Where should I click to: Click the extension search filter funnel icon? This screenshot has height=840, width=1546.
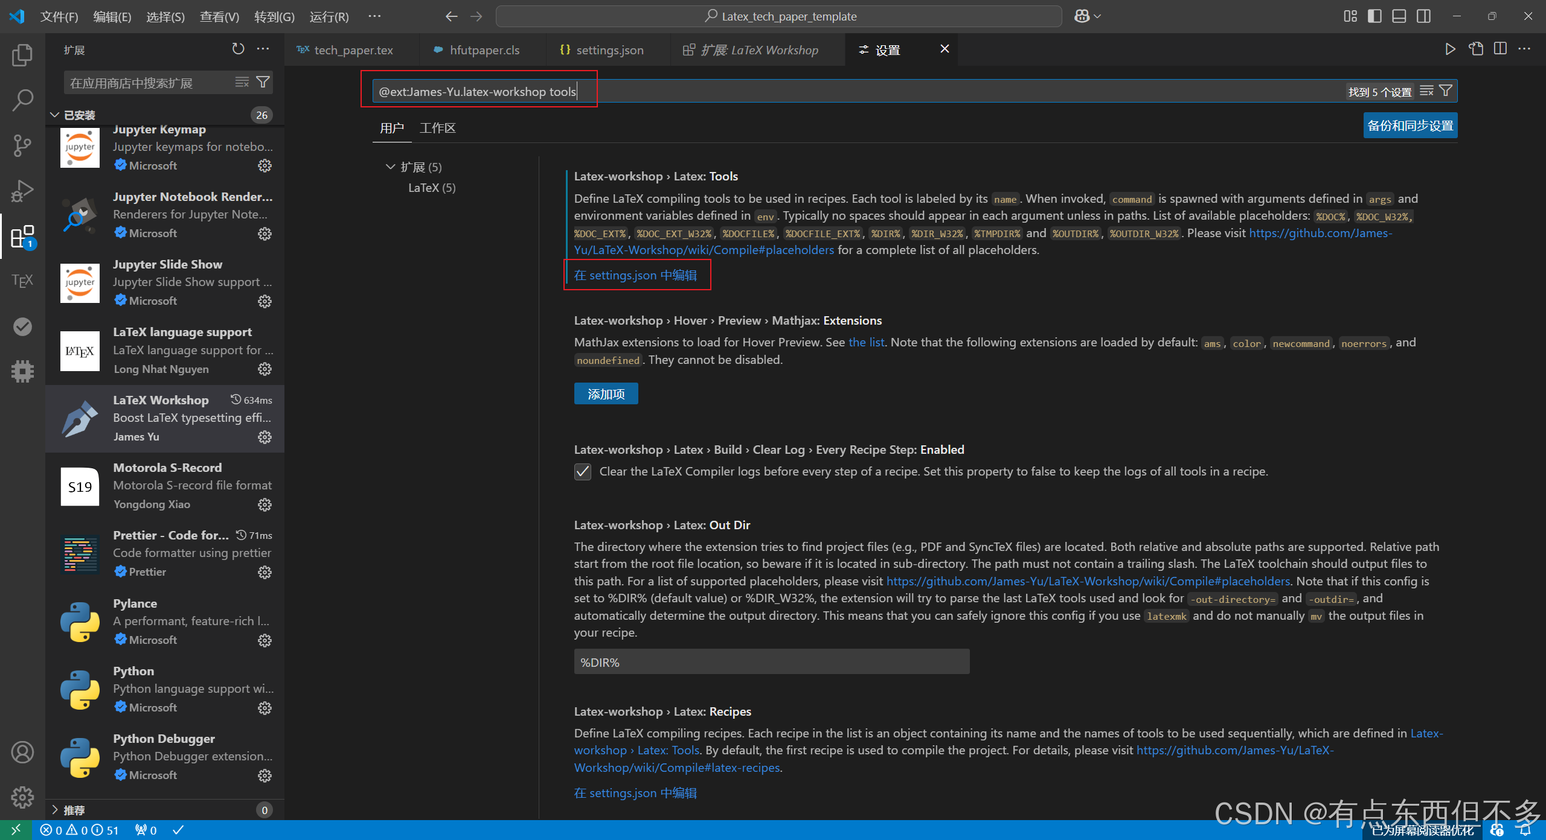pos(263,82)
